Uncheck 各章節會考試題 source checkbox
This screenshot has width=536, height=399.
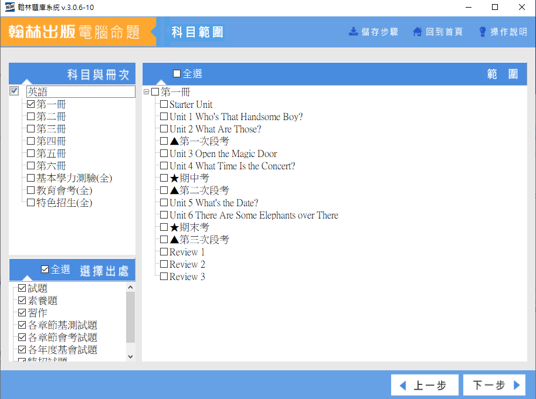click(x=22, y=337)
